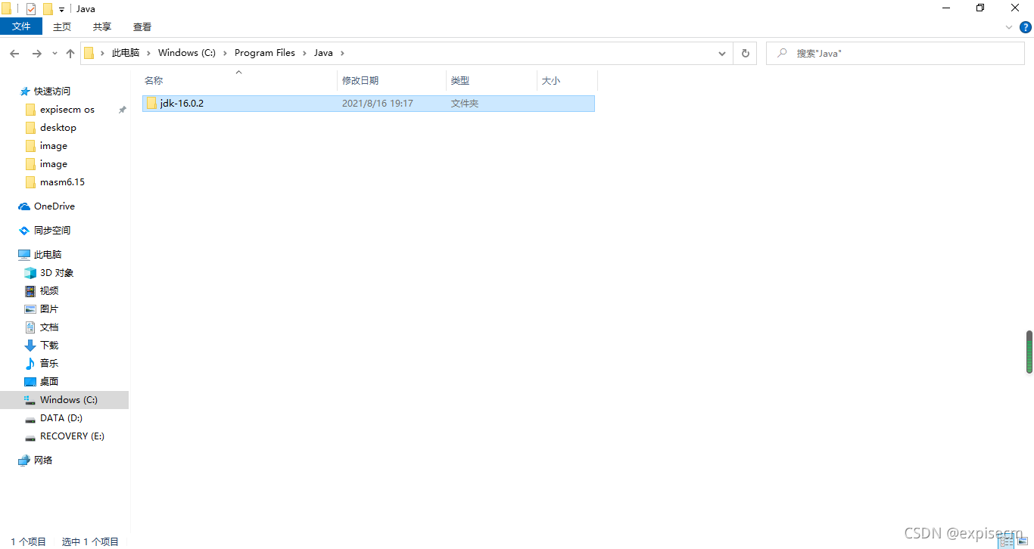Viewport: 1034px width, 549px height.
Task: Switch to details view in the status bar
Action: [x=1006, y=541]
